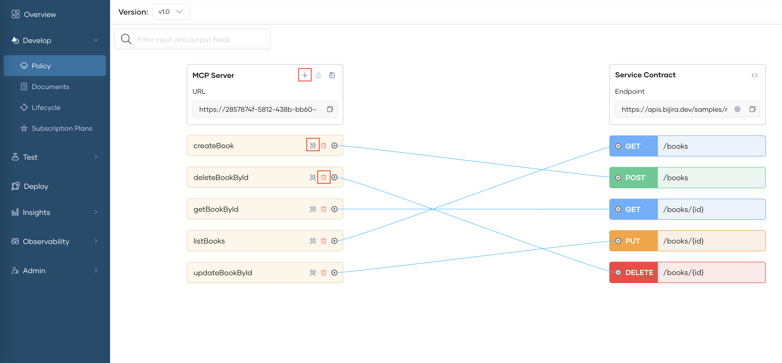Viewport: 782px width, 363px height.
Task: Click the connector node on PUT /books/{id}
Action: 618,241
